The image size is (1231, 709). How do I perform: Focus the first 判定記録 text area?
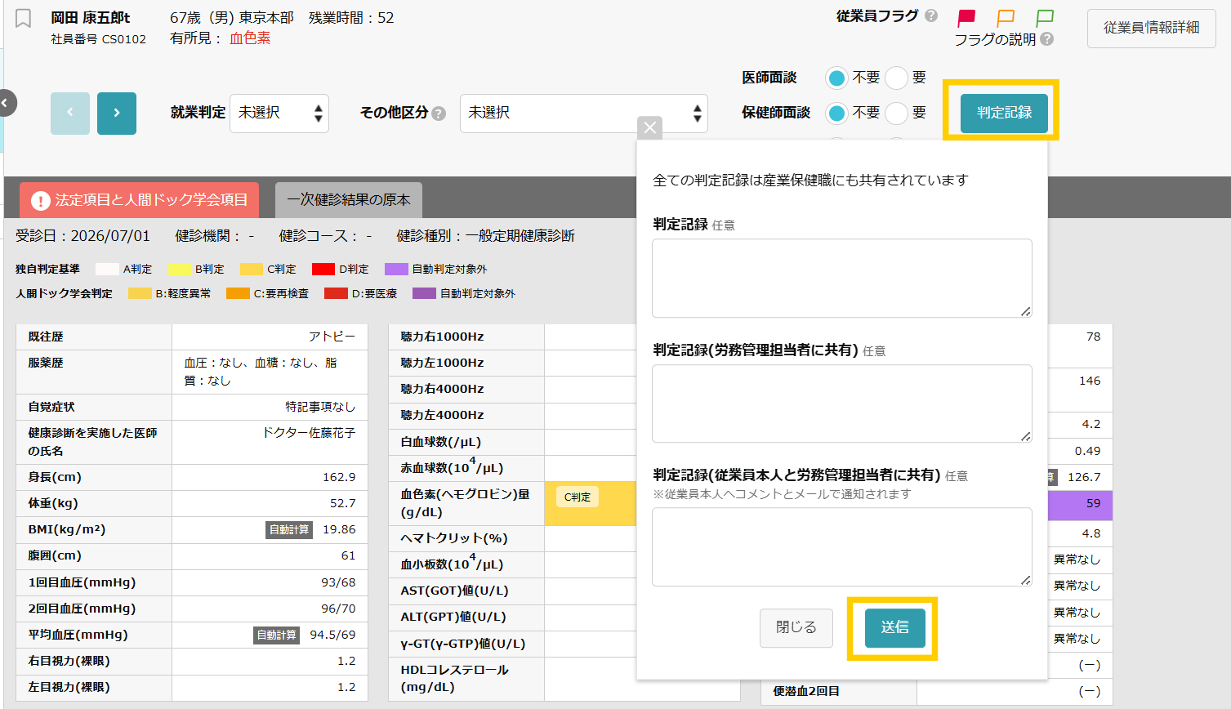point(842,279)
